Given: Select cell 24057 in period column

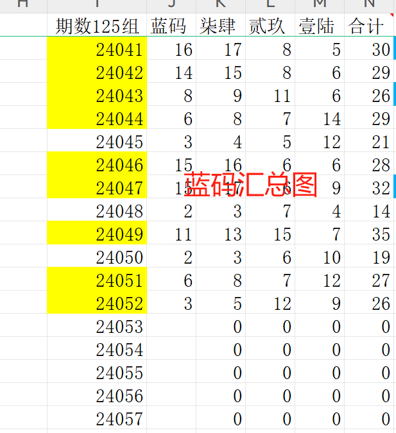Looking at the screenshot, I should pos(97,417).
